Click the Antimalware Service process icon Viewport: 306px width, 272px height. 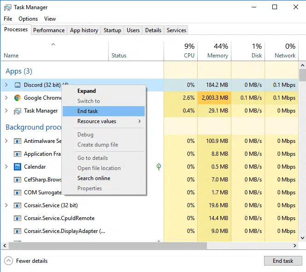18,141
